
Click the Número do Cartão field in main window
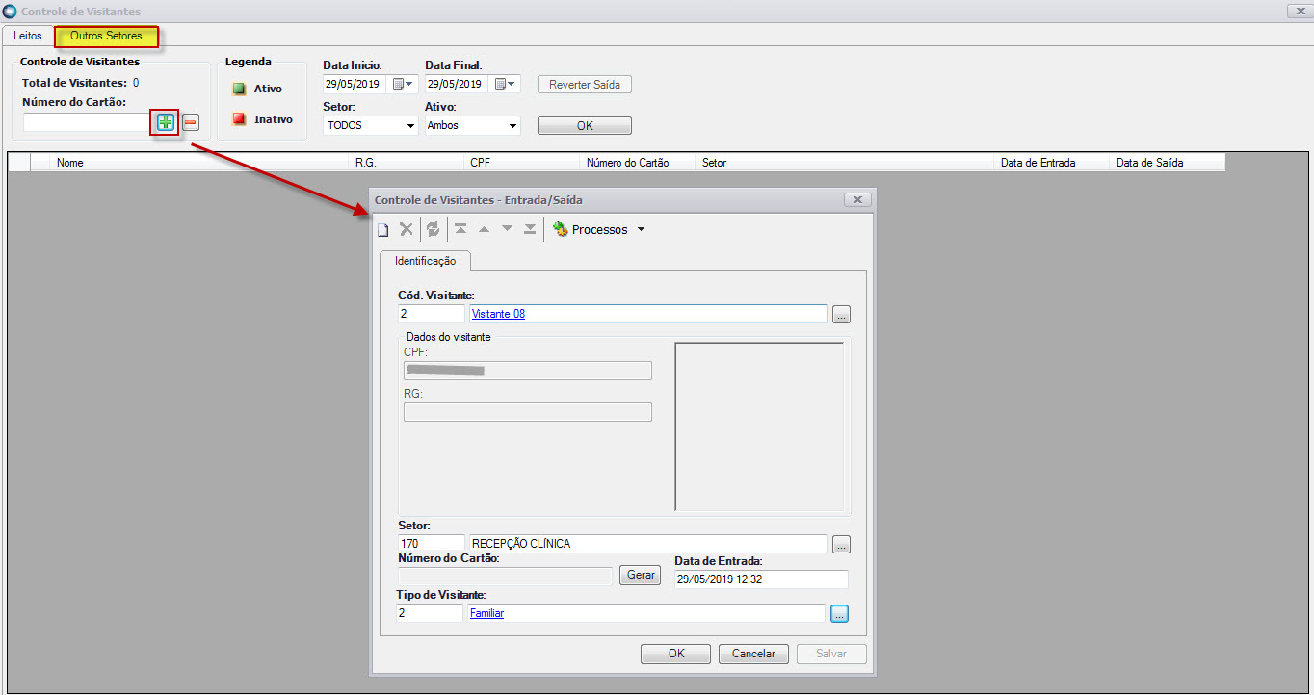[x=88, y=122]
